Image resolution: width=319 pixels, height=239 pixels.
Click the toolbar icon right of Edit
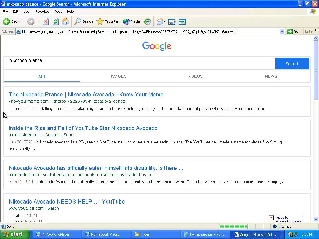[x=182, y=21]
